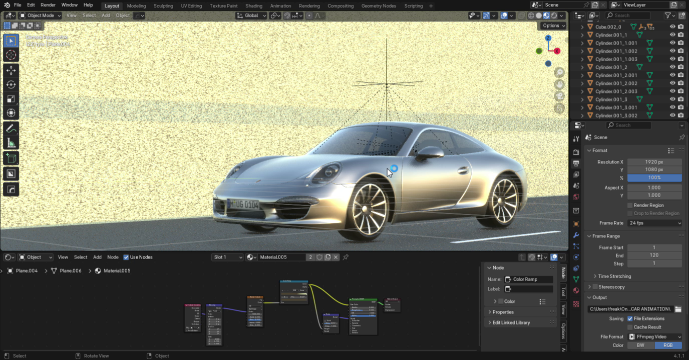The height and width of the screenshot is (360, 689).
Task: Toggle File Extensions checkbox
Action: tap(630, 318)
